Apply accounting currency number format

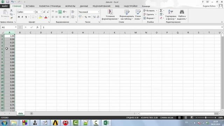coord(80,17)
